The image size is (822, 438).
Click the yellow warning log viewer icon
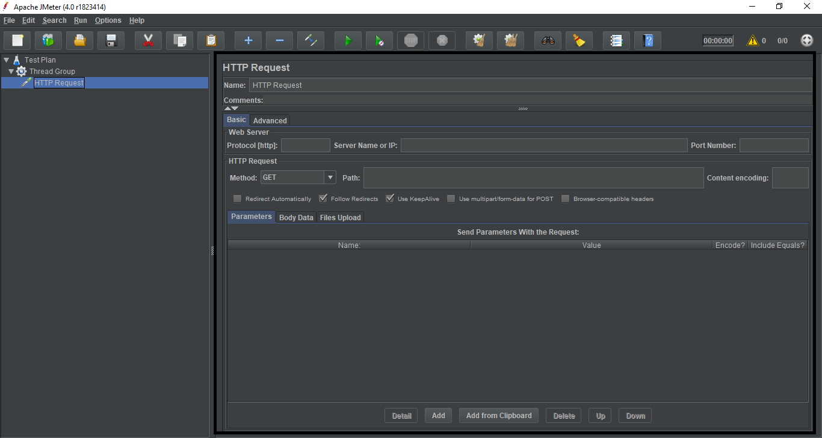pyautogui.click(x=752, y=41)
